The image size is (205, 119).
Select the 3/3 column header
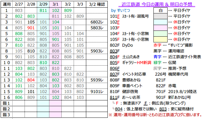[80, 4]
